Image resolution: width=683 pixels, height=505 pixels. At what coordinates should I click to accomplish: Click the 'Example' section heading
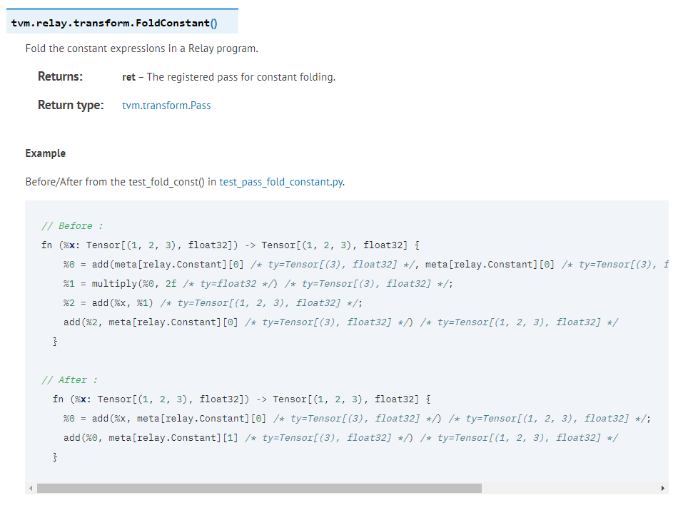pyautogui.click(x=45, y=153)
